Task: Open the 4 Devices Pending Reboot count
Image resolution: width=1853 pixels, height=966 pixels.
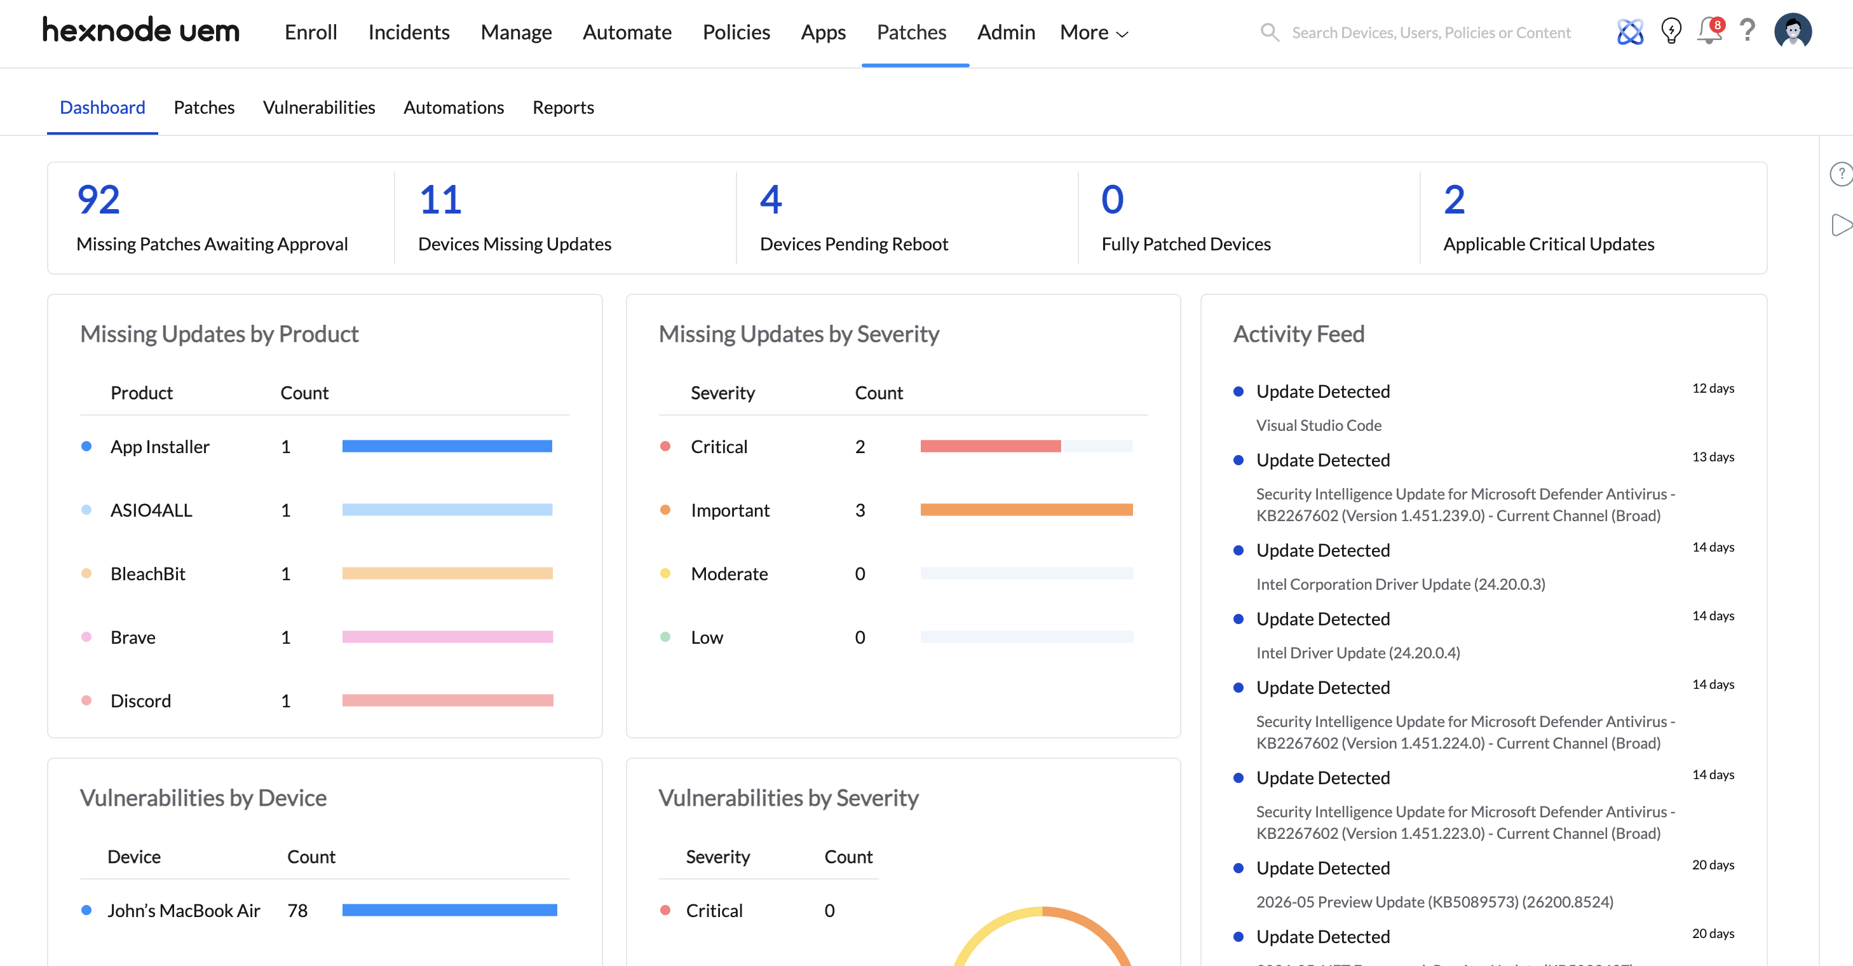Action: pyautogui.click(x=771, y=200)
